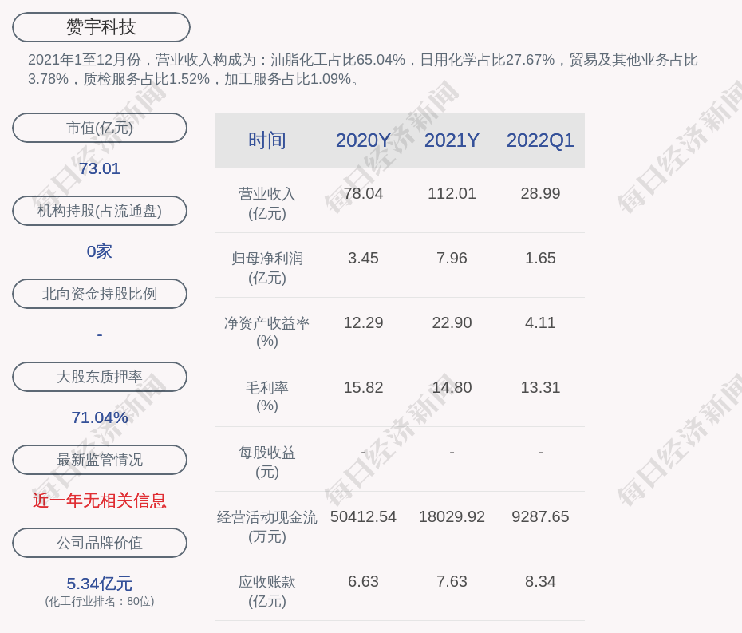Click the 大股东质押率 label pill
742x633 pixels.
(x=100, y=377)
